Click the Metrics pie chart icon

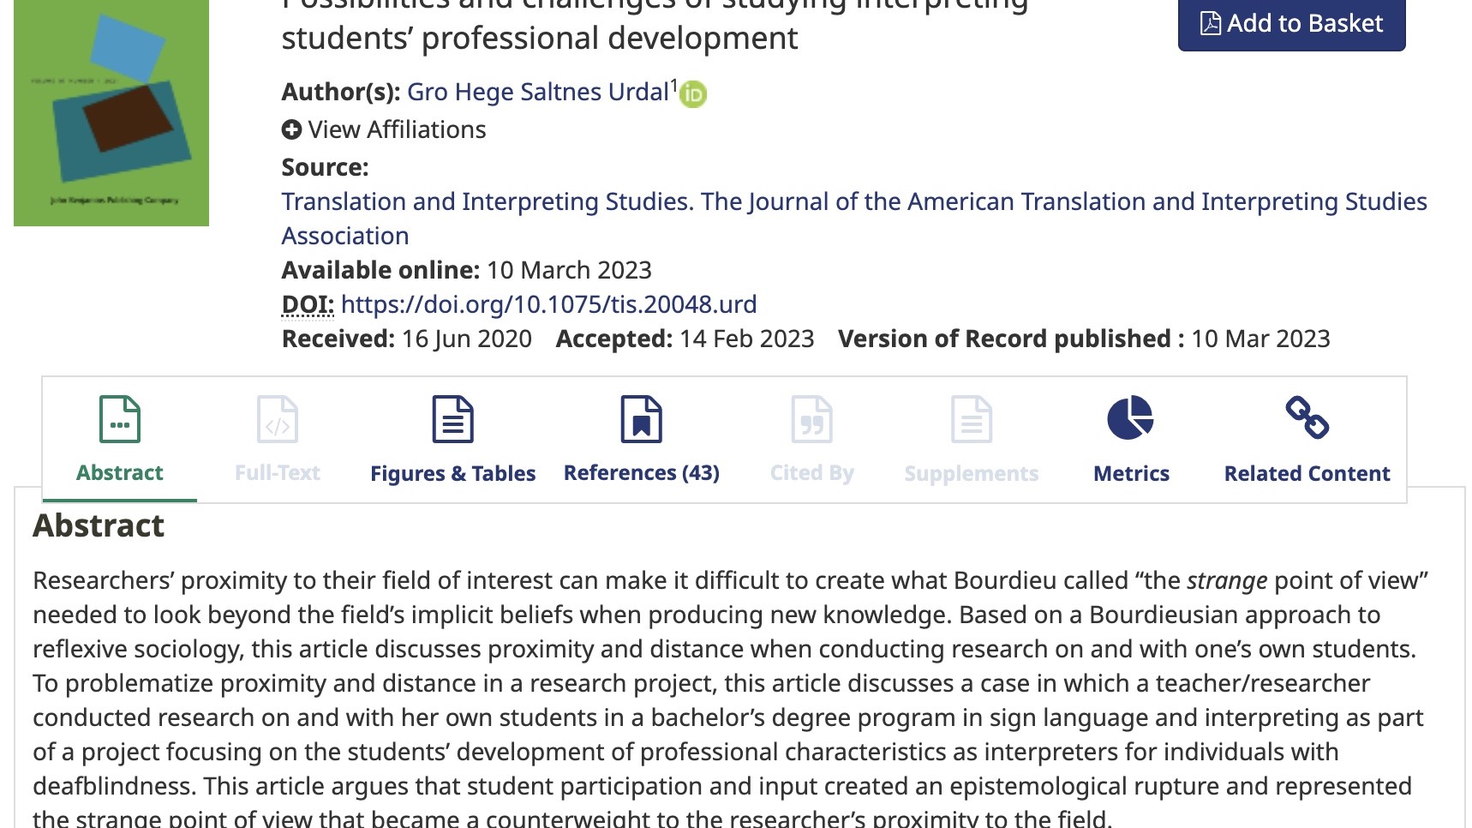coord(1130,418)
